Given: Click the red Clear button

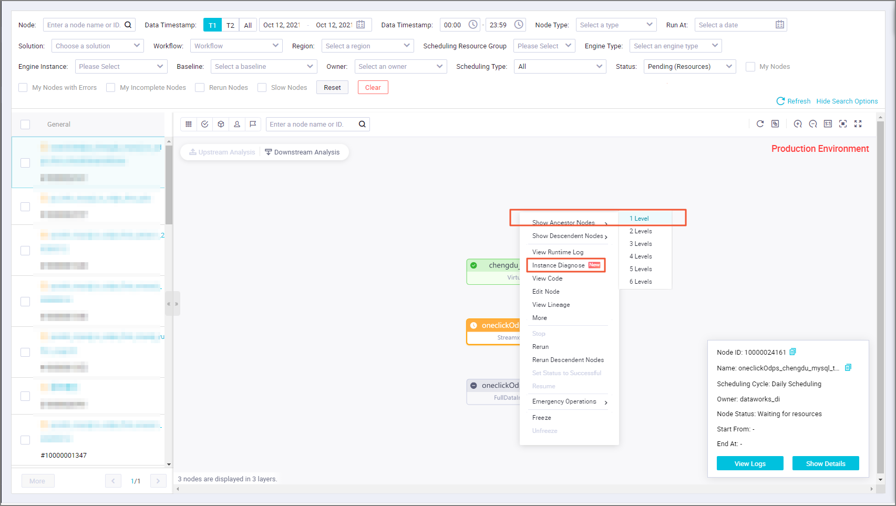Looking at the screenshot, I should (x=373, y=88).
